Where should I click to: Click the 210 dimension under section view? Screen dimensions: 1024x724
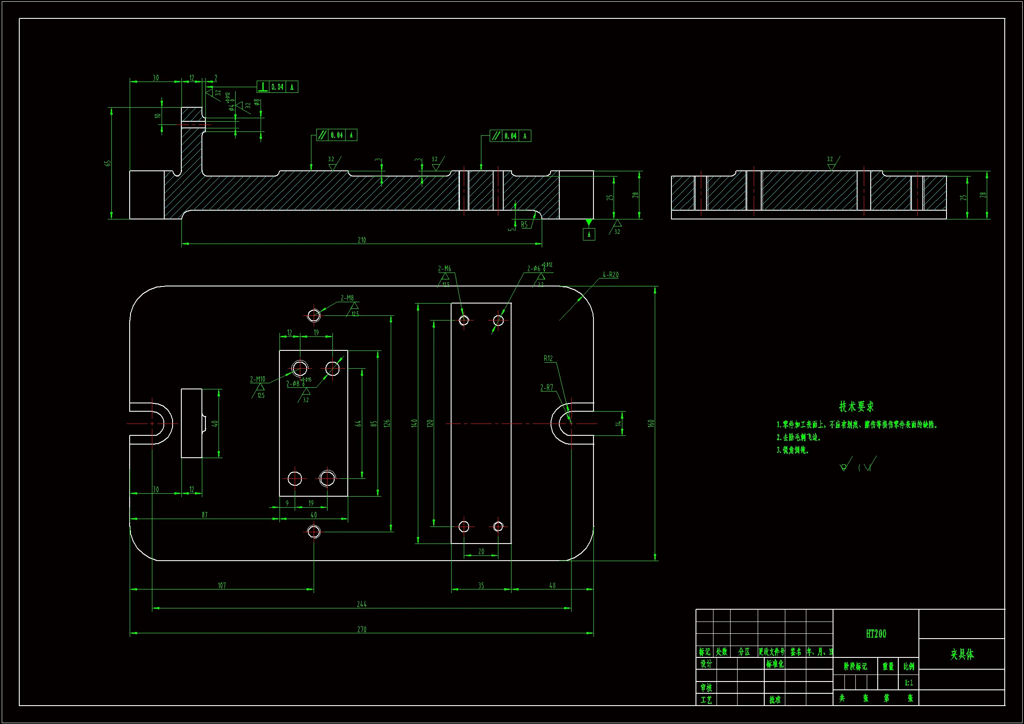pyautogui.click(x=362, y=240)
